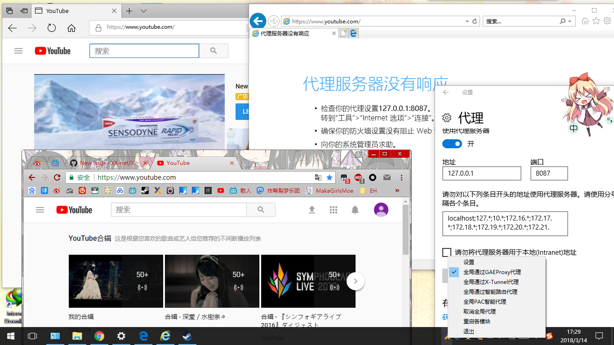The image size is (614, 345).
Task: Open Steam from the Windows taskbar
Action: 187,336
